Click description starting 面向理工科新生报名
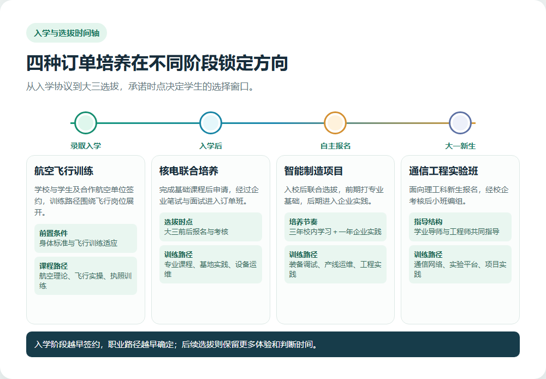This screenshot has width=546, height=379. click(459, 196)
